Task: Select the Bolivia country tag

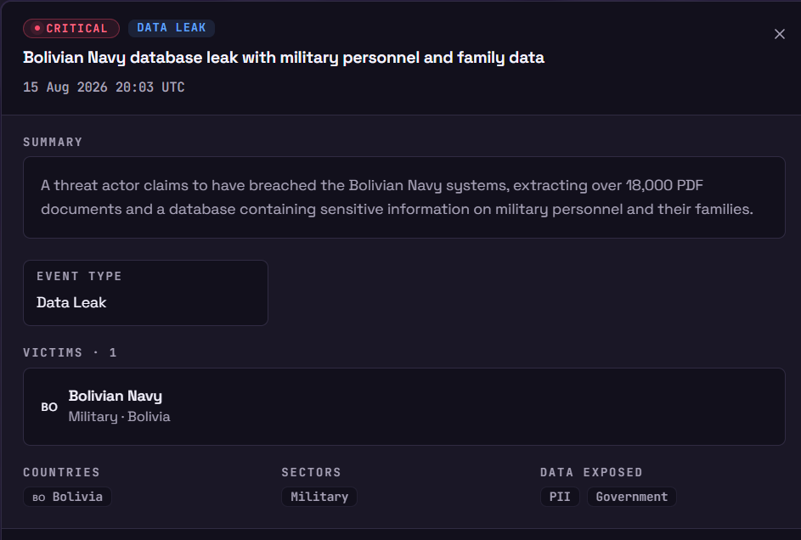Action: 67,497
